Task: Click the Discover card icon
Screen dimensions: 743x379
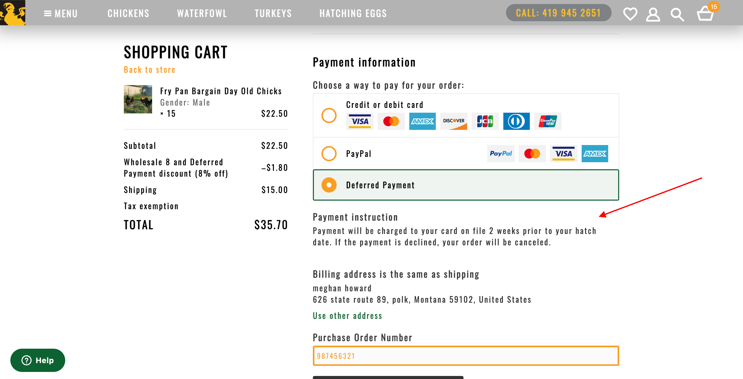Action: pos(454,121)
